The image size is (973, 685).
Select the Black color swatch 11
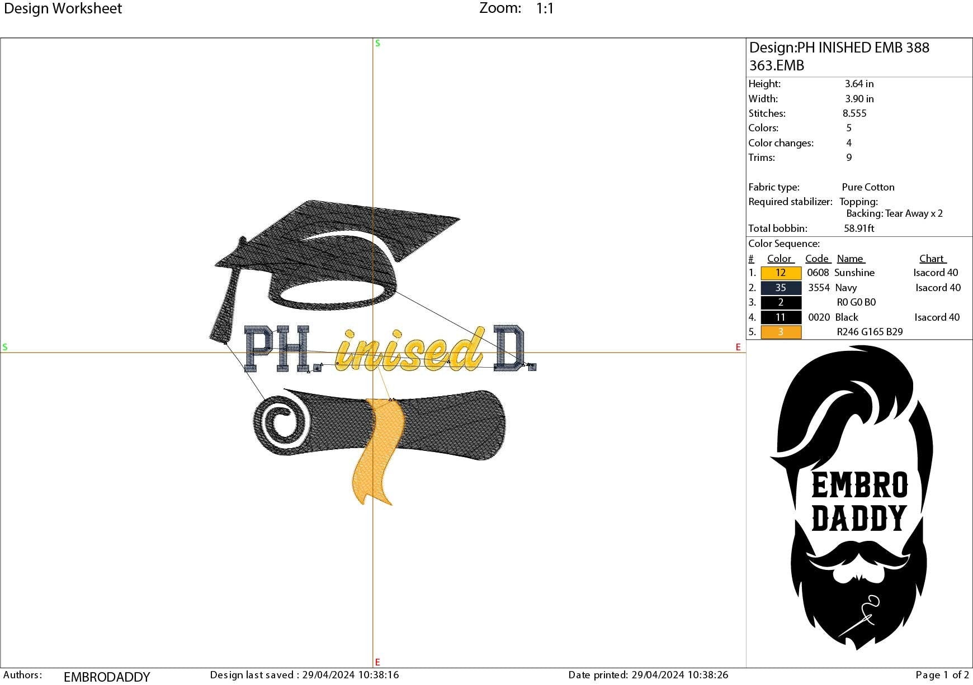point(781,317)
